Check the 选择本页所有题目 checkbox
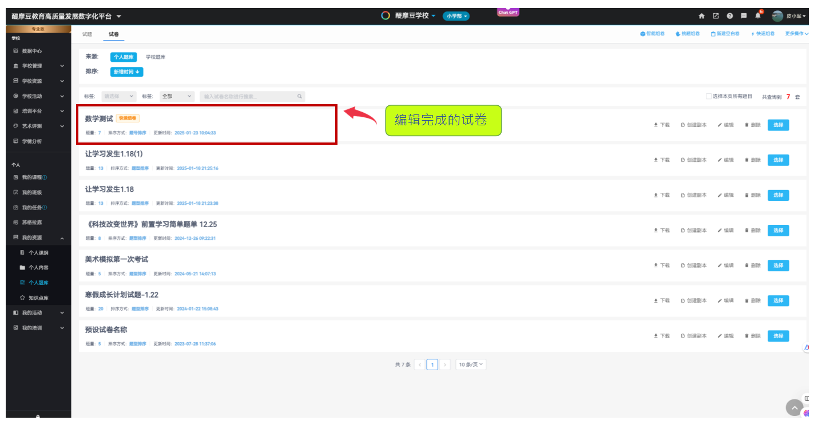This screenshot has height=428, width=814. click(x=709, y=97)
